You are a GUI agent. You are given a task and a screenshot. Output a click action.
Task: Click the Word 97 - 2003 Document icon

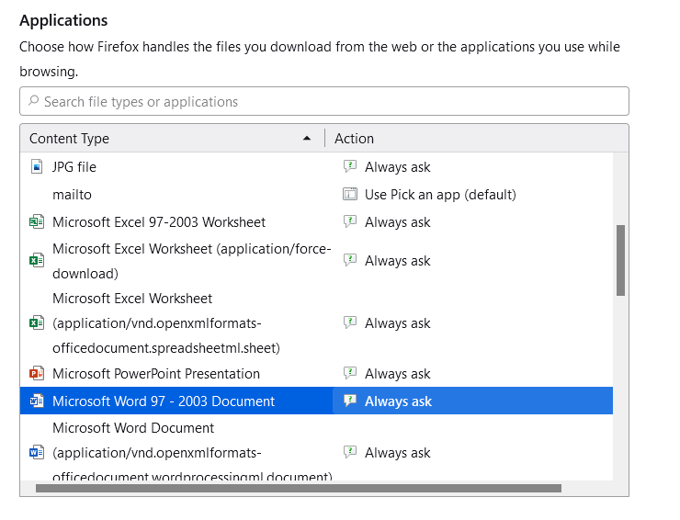[37, 401]
